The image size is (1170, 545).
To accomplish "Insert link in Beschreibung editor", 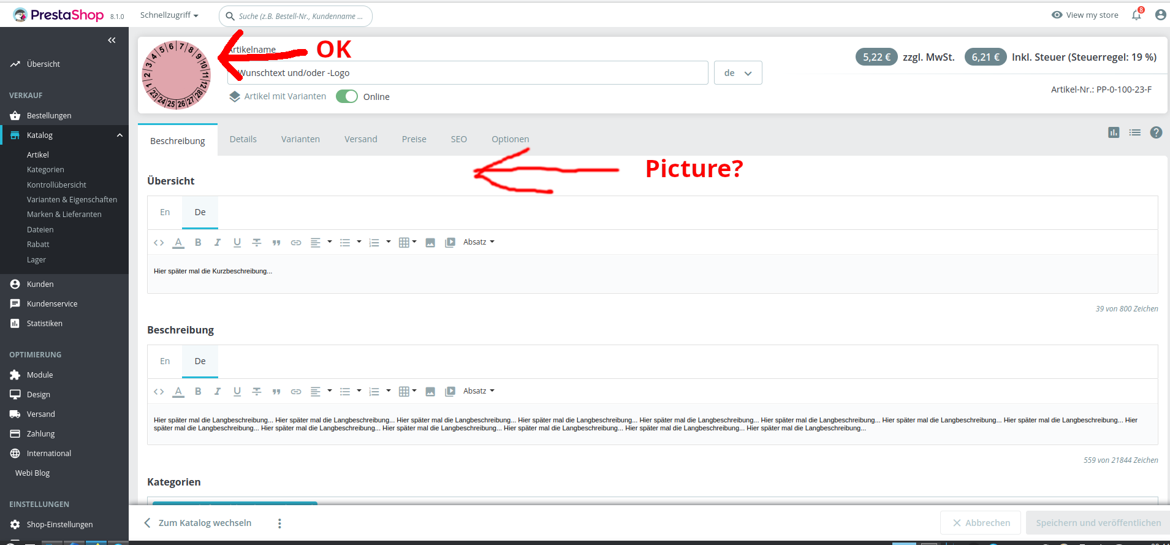I will point(296,392).
